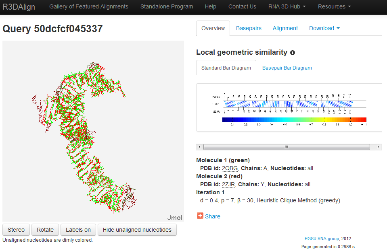Image resolution: width=387 pixels, height=251 pixels.
Task: Click the red plus Share icon
Action: pyautogui.click(x=200, y=216)
